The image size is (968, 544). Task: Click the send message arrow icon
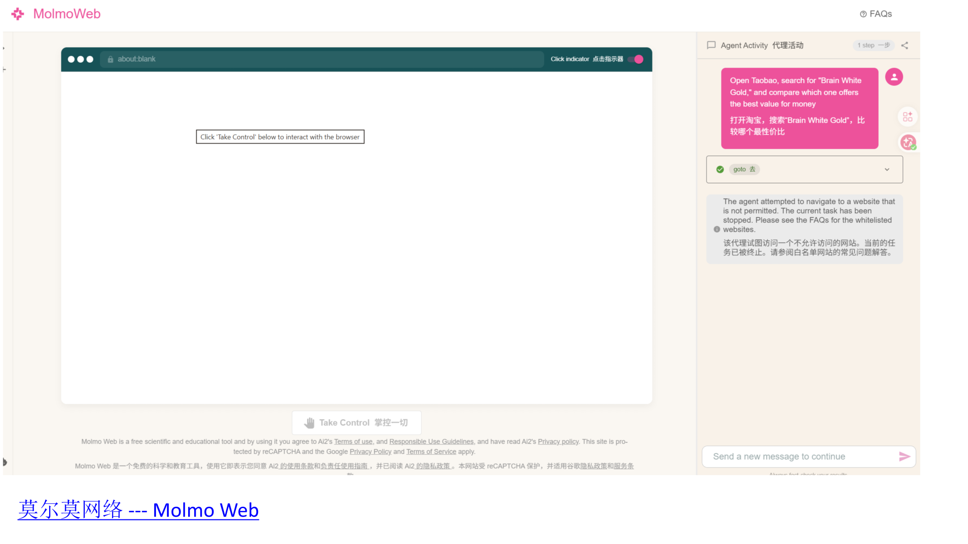904,457
